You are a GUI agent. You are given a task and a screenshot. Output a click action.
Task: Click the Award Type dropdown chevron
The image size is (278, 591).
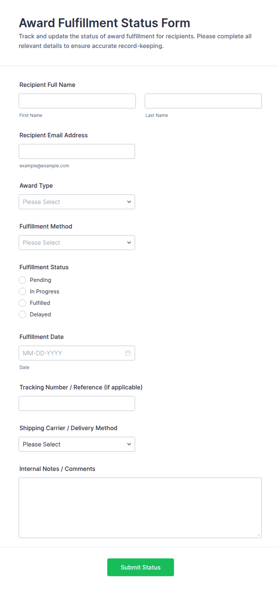[x=129, y=202]
